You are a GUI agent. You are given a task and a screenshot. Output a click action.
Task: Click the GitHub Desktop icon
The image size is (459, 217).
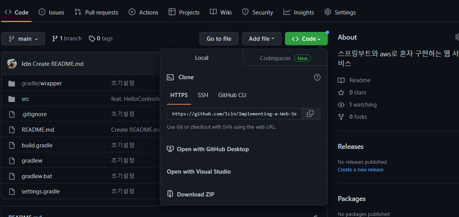[x=170, y=149]
